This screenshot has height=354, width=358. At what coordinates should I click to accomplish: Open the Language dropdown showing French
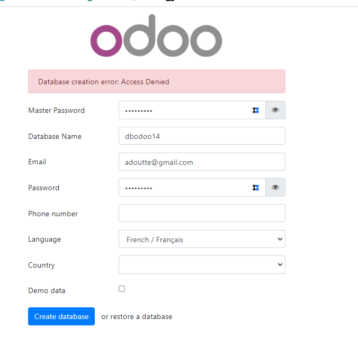(202, 240)
